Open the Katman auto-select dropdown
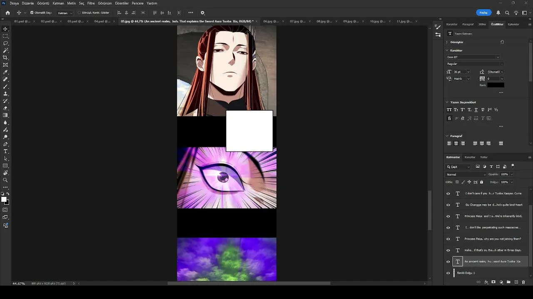The image size is (533, 299). [x=65, y=13]
